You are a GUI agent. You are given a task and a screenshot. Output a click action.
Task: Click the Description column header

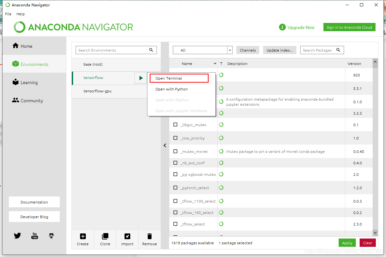pos(237,64)
